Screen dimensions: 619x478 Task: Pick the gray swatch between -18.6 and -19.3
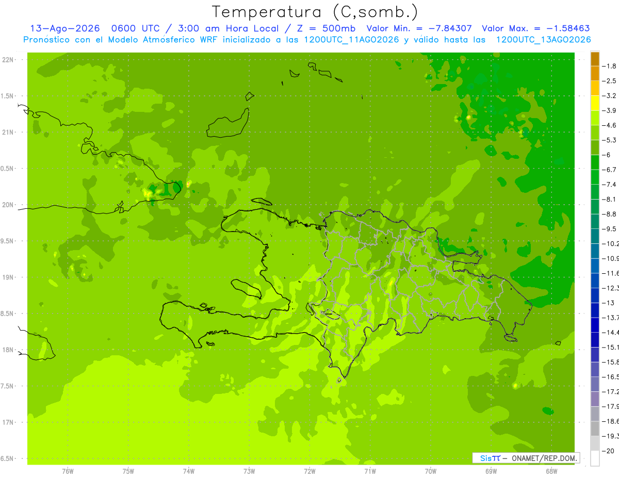pos(595,428)
